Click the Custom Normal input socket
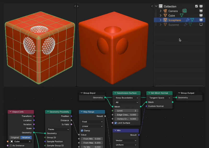This screenshot has height=148, width=209. coord(146,106)
